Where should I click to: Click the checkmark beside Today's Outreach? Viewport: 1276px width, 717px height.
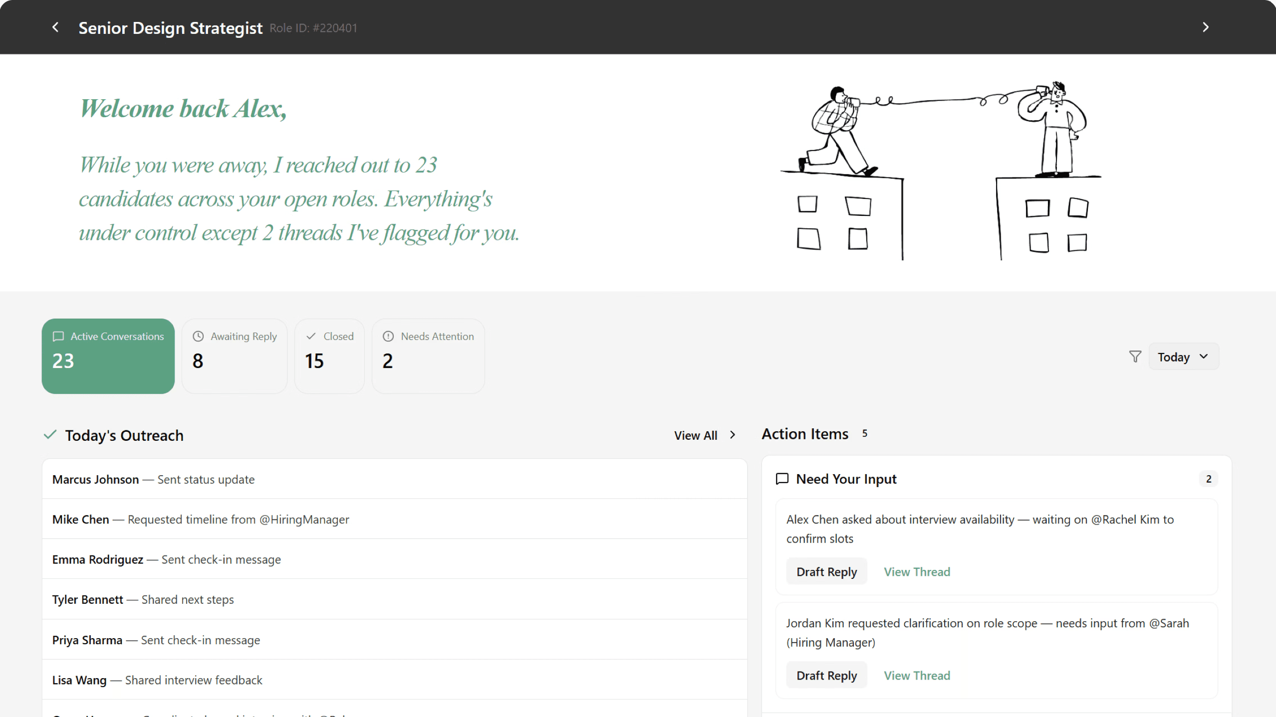tap(50, 435)
